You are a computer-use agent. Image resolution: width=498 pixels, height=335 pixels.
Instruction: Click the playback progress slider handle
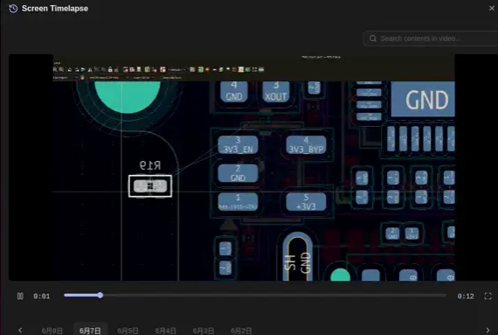(x=100, y=296)
